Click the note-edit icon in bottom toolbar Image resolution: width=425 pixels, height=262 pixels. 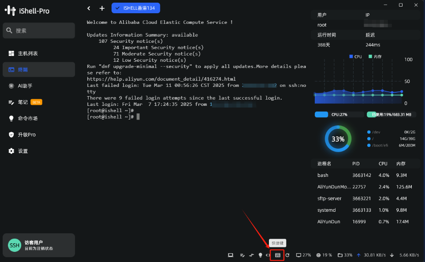(242, 255)
